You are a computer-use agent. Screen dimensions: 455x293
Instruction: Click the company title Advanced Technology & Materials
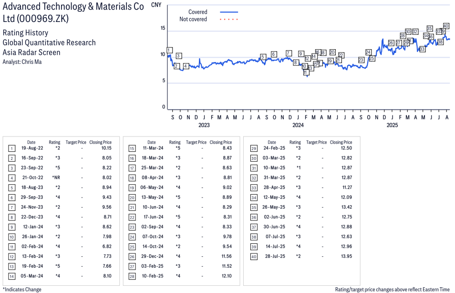(x=73, y=12)
